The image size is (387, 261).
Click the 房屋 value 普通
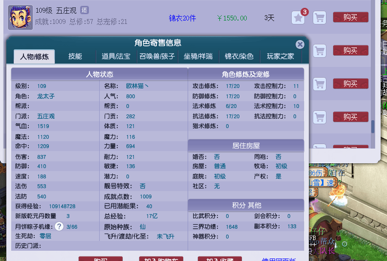pos(220,166)
